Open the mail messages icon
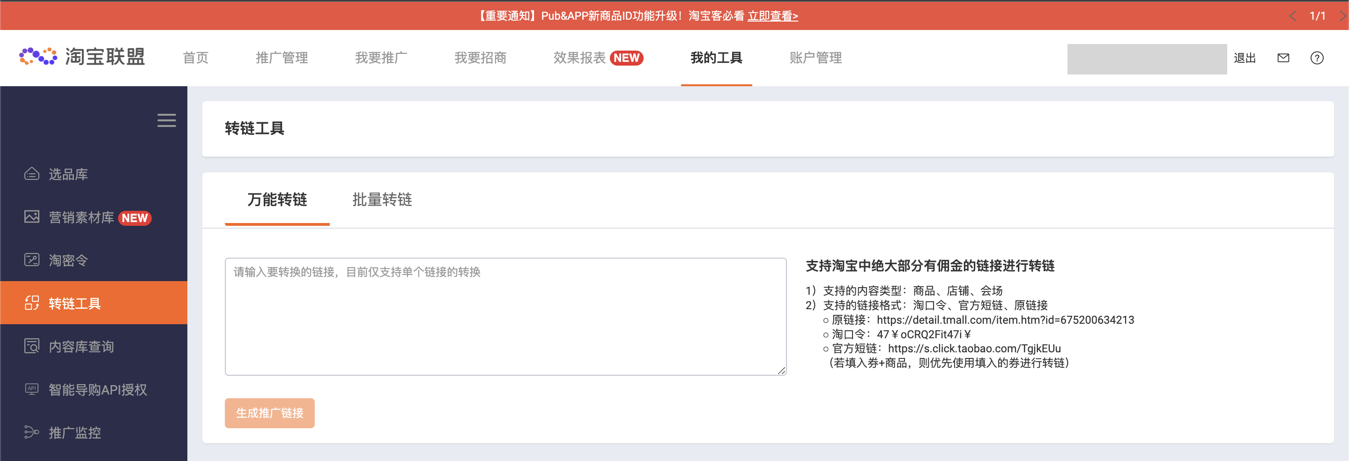The height and width of the screenshot is (461, 1349). tap(1283, 58)
